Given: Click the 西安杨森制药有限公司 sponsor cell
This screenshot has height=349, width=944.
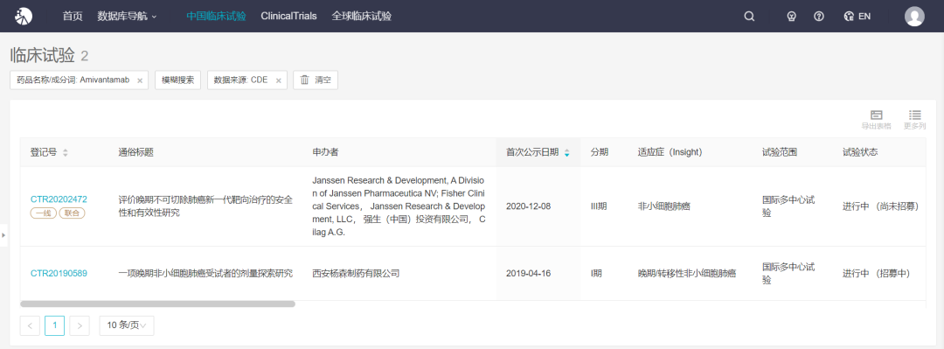Looking at the screenshot, I should [x=356, y=273].
